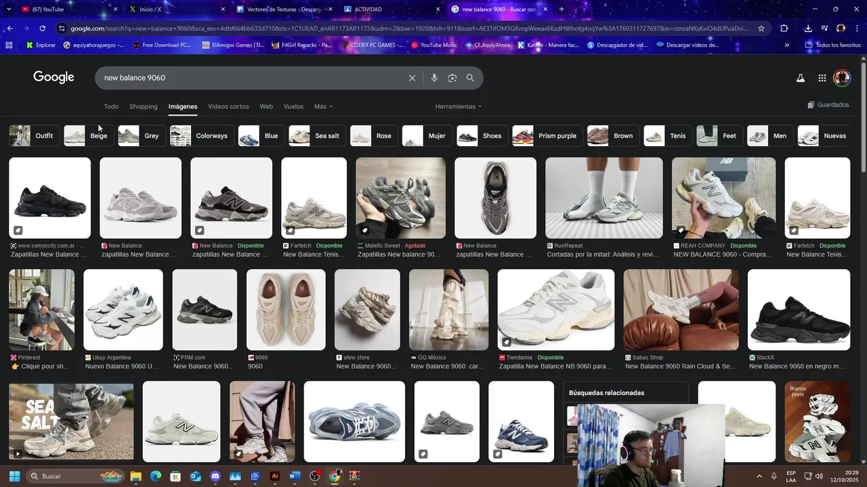This screenshot has height=487, width=867.
Task: Switch to the Vectores de Texturas tab
Action: (x=284, y=9)
